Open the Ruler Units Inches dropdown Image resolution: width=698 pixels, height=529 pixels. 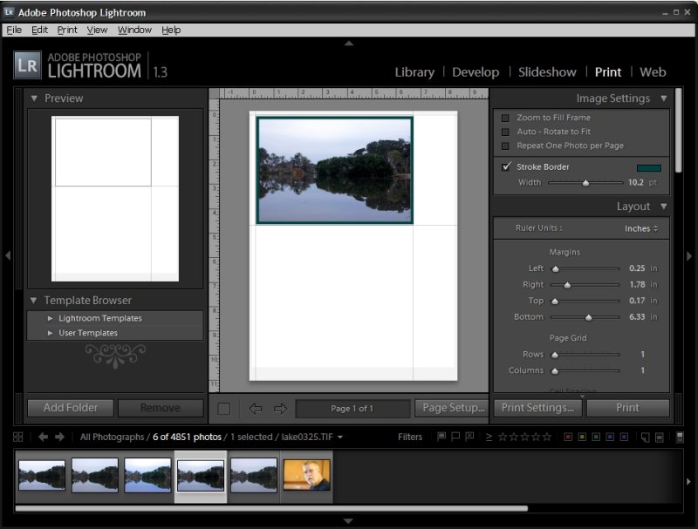point(641,228)
